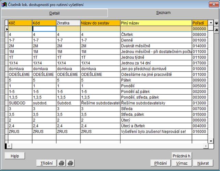Switch to the Detail tab

point(54,13)
